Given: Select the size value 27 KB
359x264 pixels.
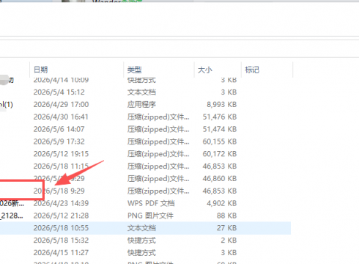Looking at the screenshot, I should 226,228.
